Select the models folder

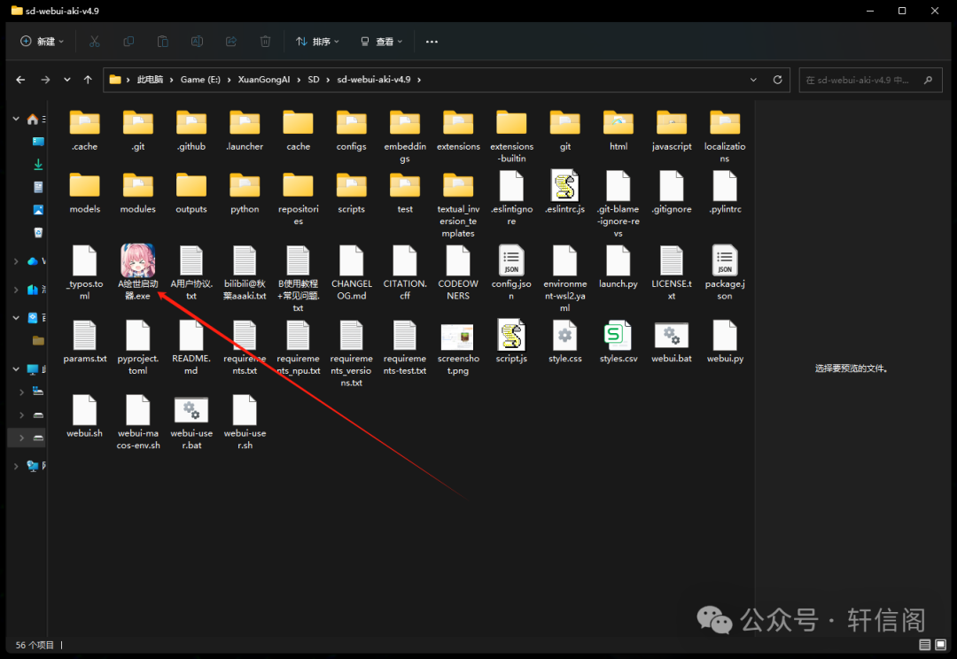[85, 187]
